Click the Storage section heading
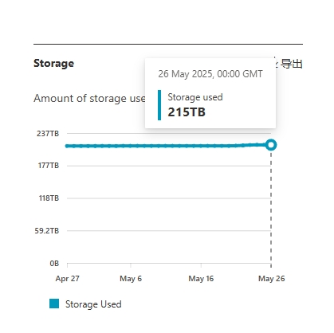The width and height of the screenshot is (334, 333). coord(54,63)
